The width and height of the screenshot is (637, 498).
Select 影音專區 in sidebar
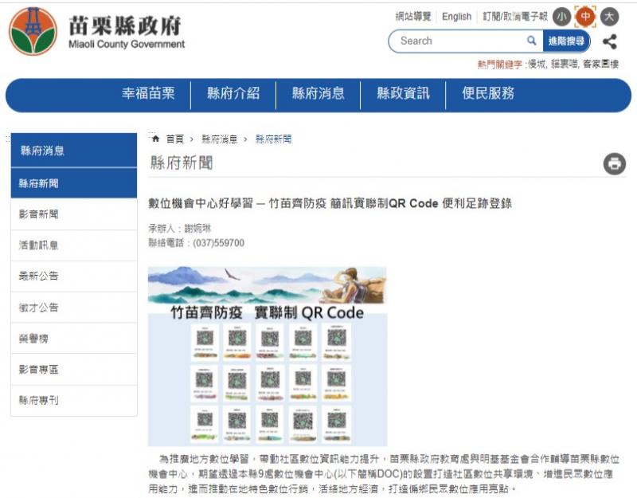point(74,369)
